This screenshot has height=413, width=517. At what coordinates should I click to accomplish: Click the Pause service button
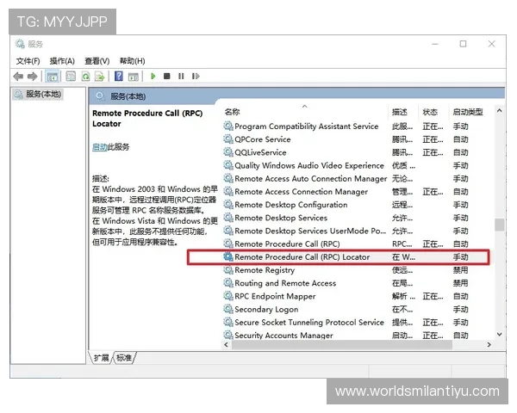(181, 76)
